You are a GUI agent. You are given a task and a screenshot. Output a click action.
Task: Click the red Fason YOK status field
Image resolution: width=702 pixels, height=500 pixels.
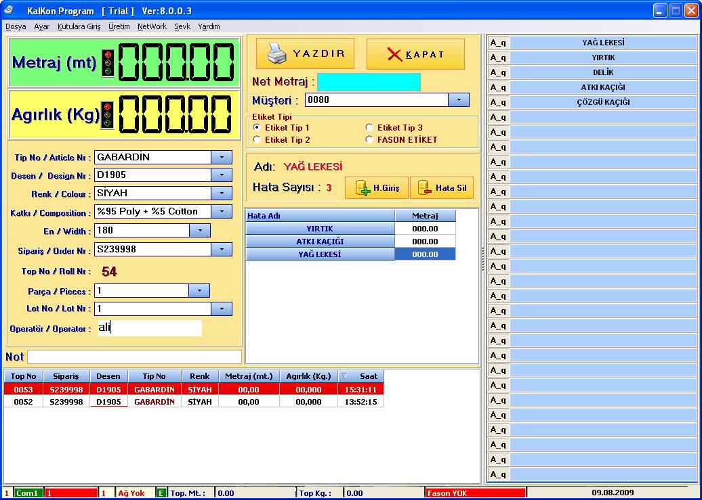(475, 493)
